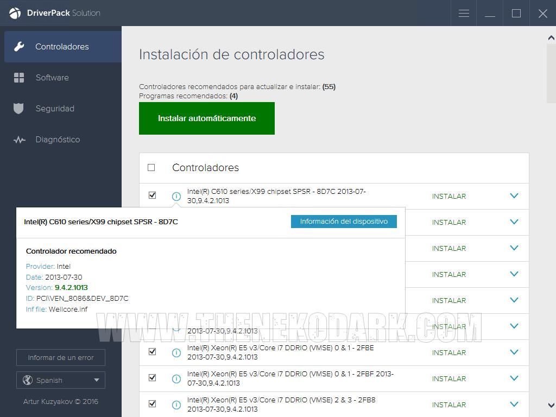Uncheck the DDRIO (VMSE) 2 & 3 - 2FB8 driver
Image resolution: width=556 pixels, height=417 pixels.
click(x=153, y=403)
